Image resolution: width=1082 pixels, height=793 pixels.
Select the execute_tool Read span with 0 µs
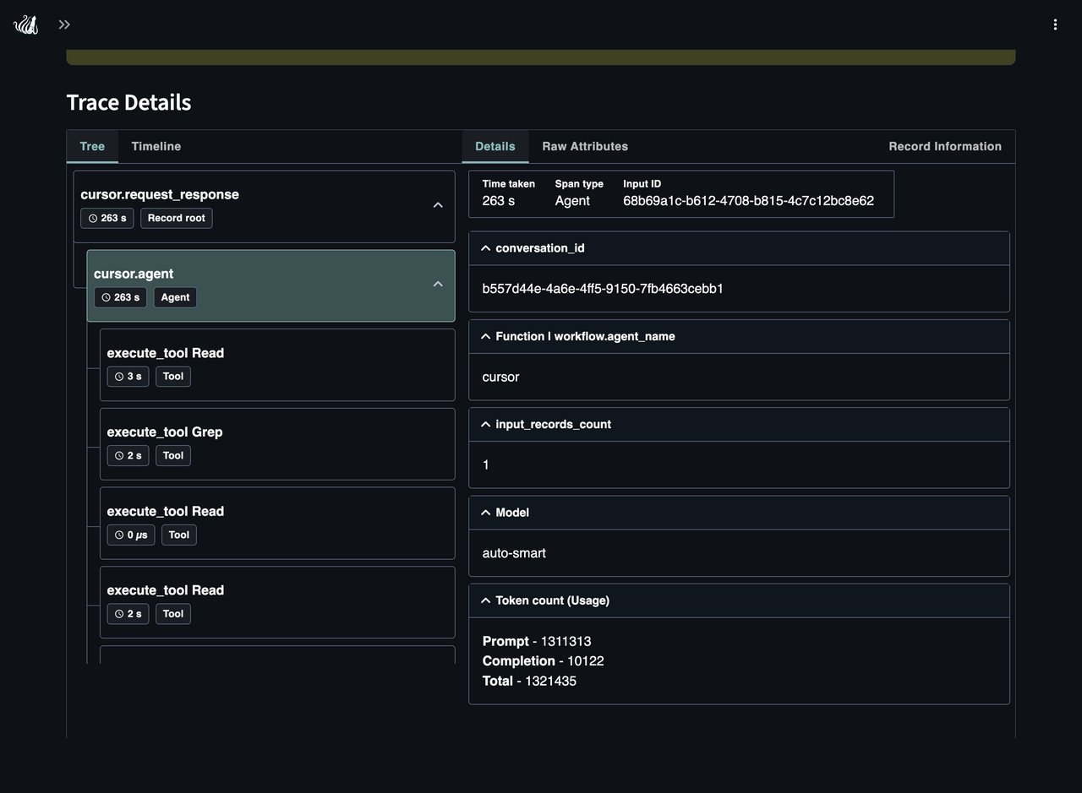point(277,523)
